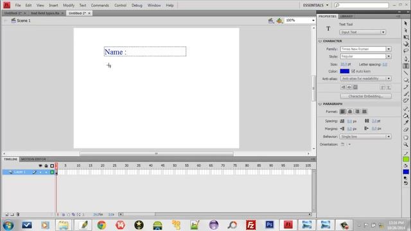Collapse the PARAGRAPH section
The image size is (411, 231).
[320, 104]
